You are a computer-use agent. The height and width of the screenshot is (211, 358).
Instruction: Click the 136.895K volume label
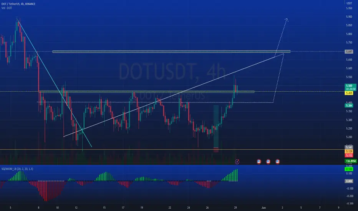click(x=351, y=161)
